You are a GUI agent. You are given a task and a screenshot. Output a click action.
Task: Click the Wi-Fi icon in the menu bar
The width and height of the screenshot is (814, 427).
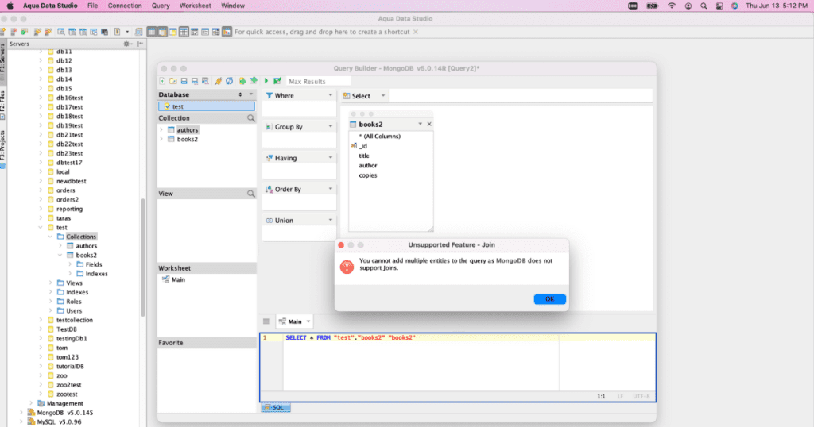click(x=672, y=6)
